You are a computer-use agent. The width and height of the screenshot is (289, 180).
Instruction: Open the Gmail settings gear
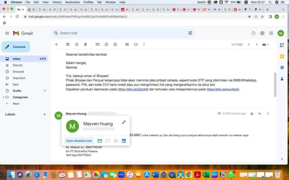pyautogui.click(x=262, y=33)
